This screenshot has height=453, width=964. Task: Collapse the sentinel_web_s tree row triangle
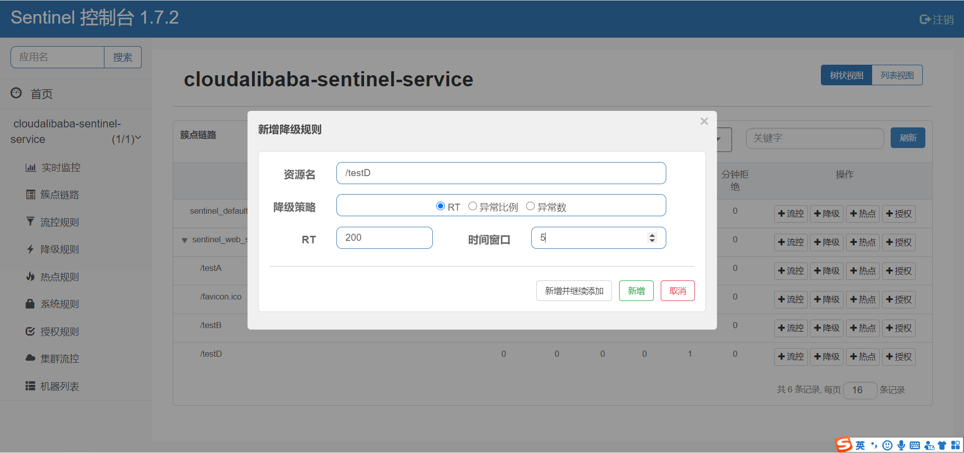click(x=184, y=240)
